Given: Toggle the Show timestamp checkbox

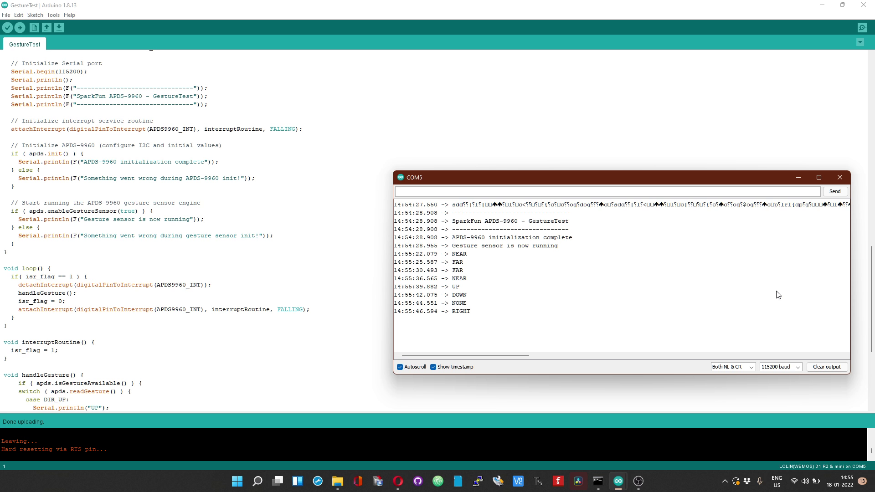Looking at the screenshot, I should (x=433, y=367).
